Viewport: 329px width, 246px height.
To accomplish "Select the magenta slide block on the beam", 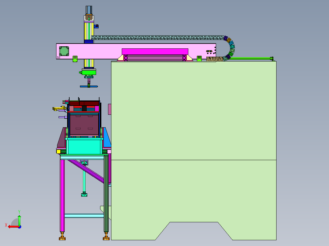I will tap(155, 51).
